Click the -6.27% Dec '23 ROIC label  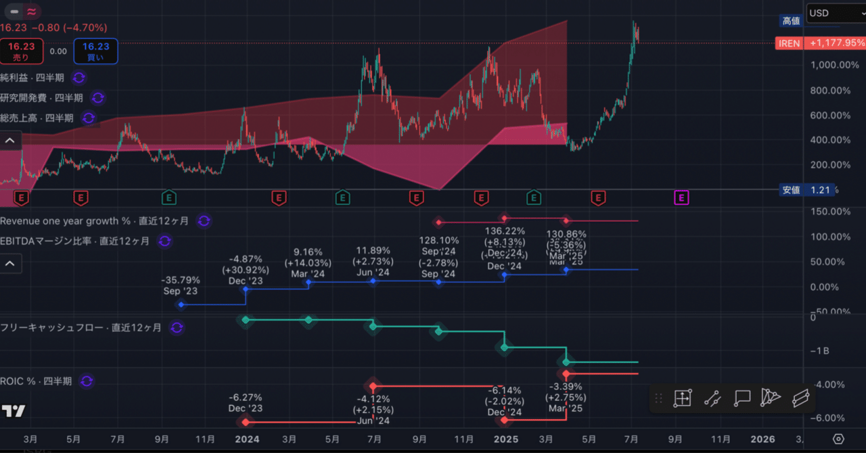tap(245, 403)
